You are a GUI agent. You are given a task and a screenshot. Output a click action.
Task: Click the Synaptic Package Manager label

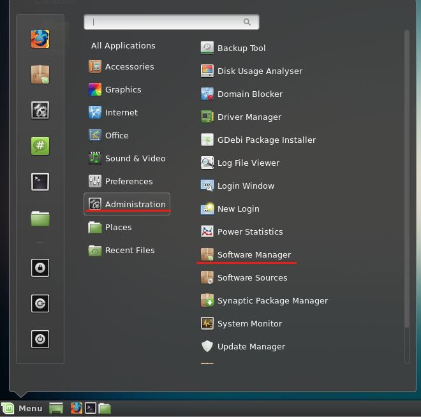click(x=272, y=301)
